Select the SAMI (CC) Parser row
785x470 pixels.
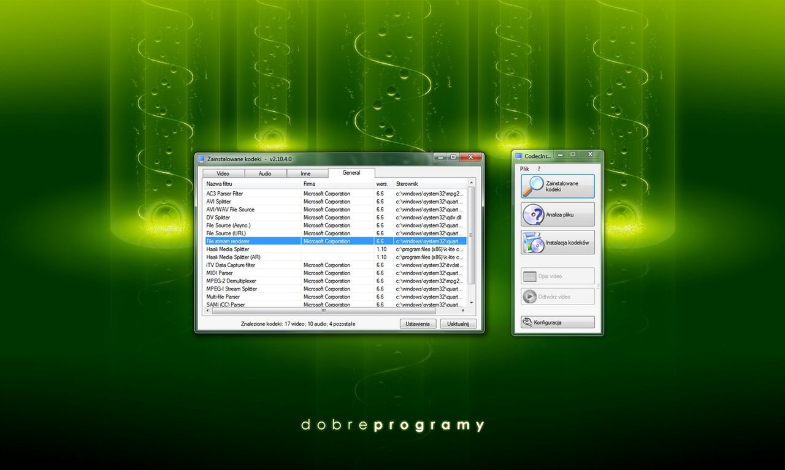(335, 305)
